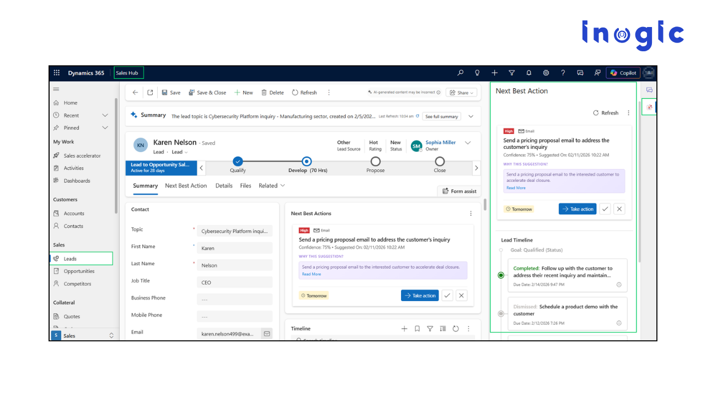Add a timeline record with plus
This screenshot has height=397, width=706.
[x=404, y=329]
